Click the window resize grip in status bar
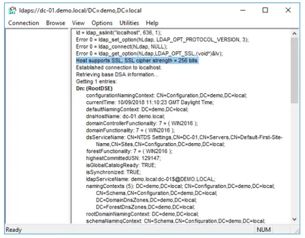 click(x=297, y=231)
